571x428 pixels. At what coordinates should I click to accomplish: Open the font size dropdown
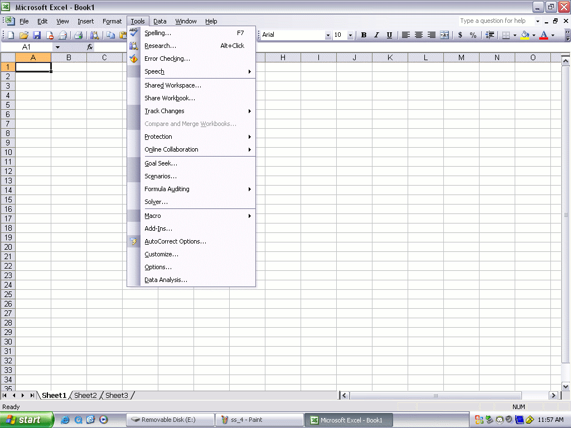coord(350,35)
